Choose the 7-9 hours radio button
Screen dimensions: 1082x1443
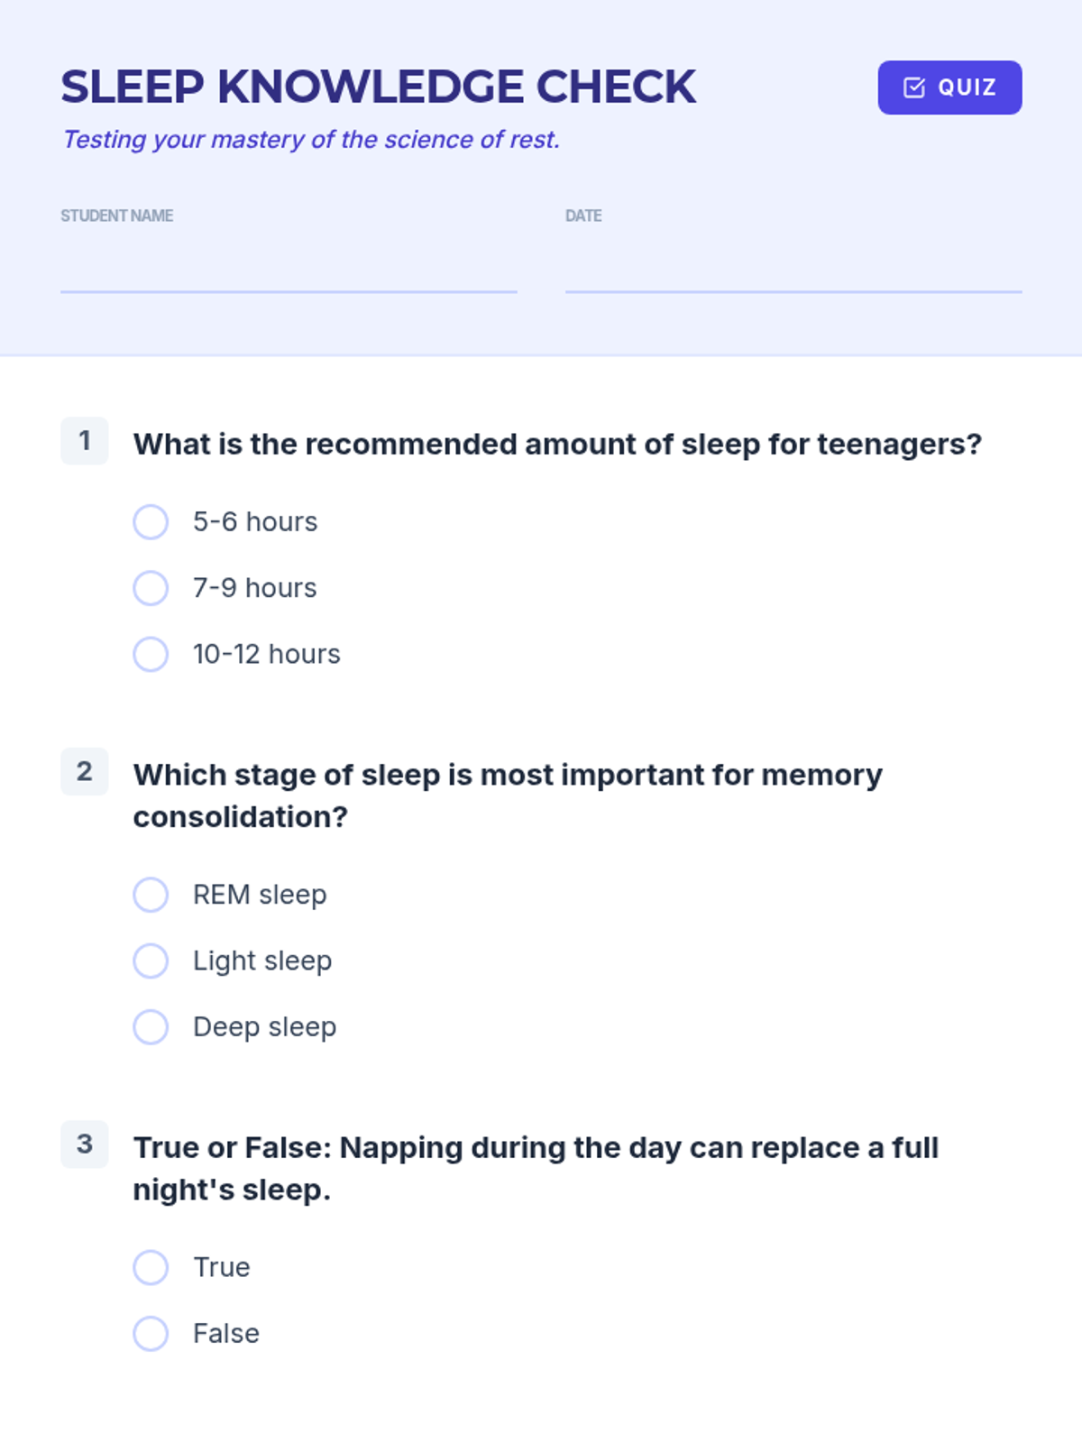pyautogui.click(x=151, y=588)
